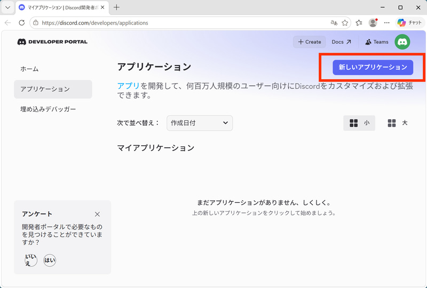427x288 pixels.
Task: Click the read aloud/translate icon in address bar
Action: 334,23
